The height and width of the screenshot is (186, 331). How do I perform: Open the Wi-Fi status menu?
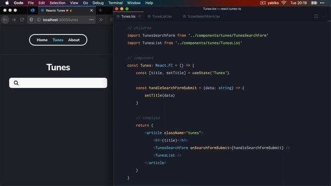(x=284, y=3)
